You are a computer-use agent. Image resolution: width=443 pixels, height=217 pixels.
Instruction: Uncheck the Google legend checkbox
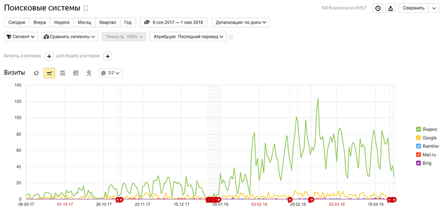pos(419,138)
